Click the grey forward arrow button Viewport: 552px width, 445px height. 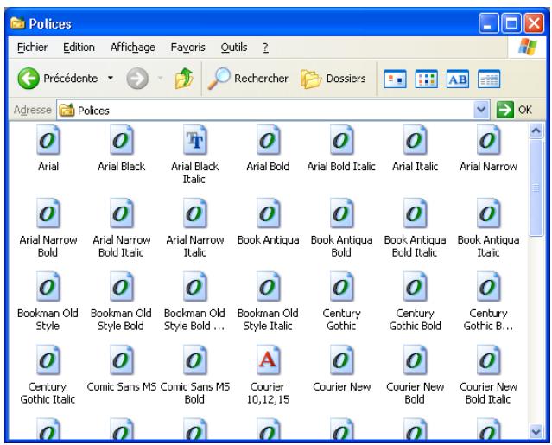coord(137,78)
